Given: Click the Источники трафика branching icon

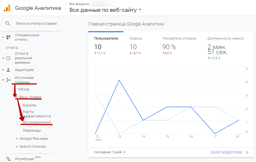Looking at the screenshot, I should pos(8,80).
